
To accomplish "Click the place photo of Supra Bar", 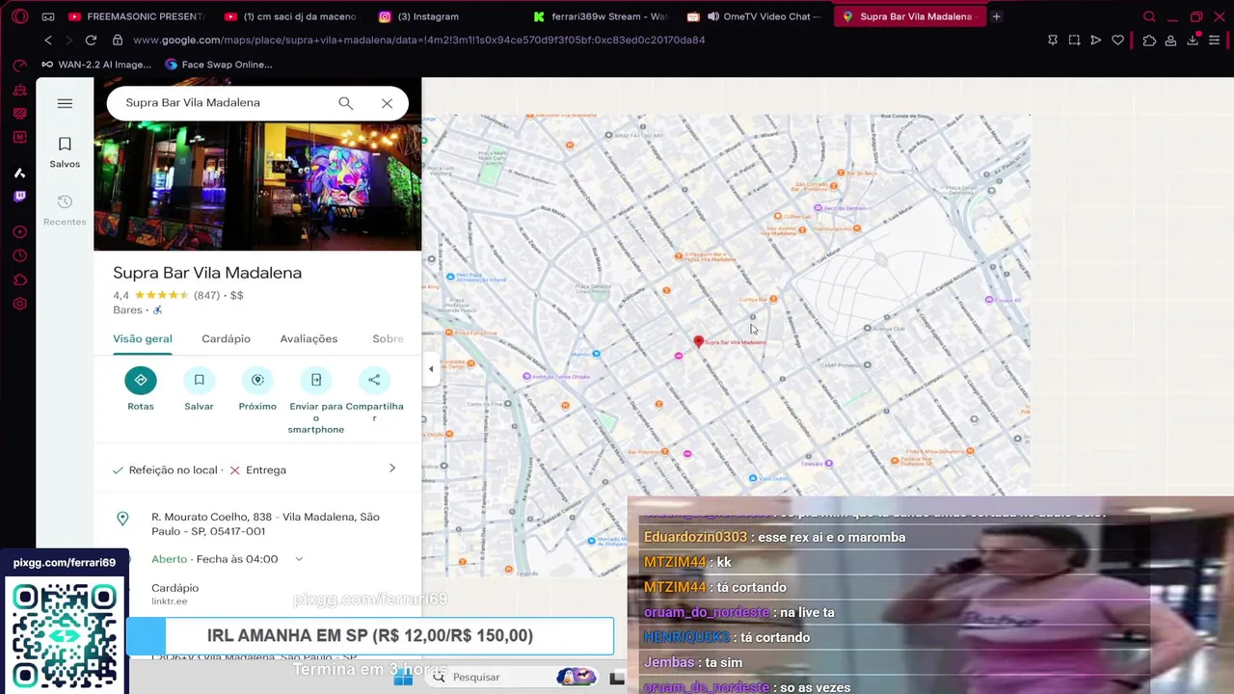I will pos(257,185).
